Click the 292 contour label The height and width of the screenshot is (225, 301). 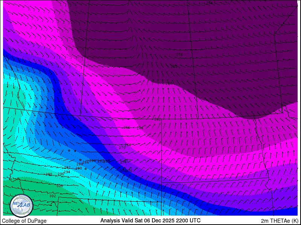67,168
